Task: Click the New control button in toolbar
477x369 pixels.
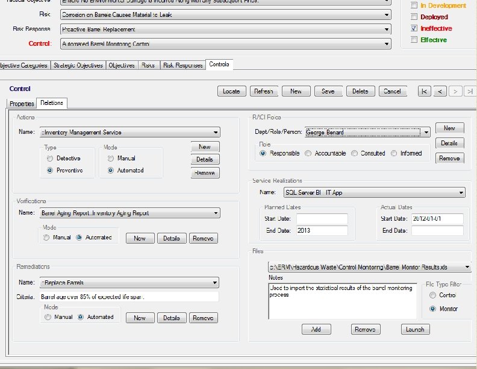Action: coord(296,91)
